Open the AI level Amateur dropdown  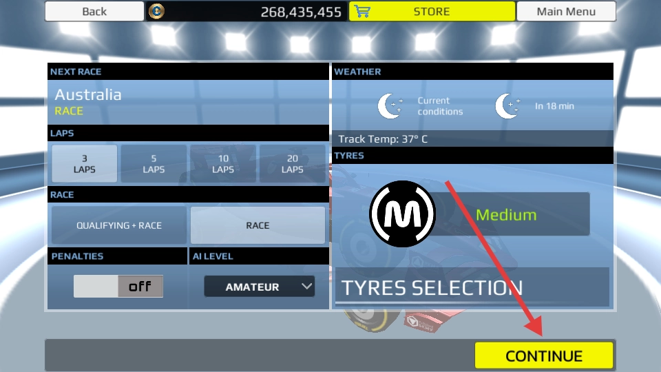coord(260,287)
